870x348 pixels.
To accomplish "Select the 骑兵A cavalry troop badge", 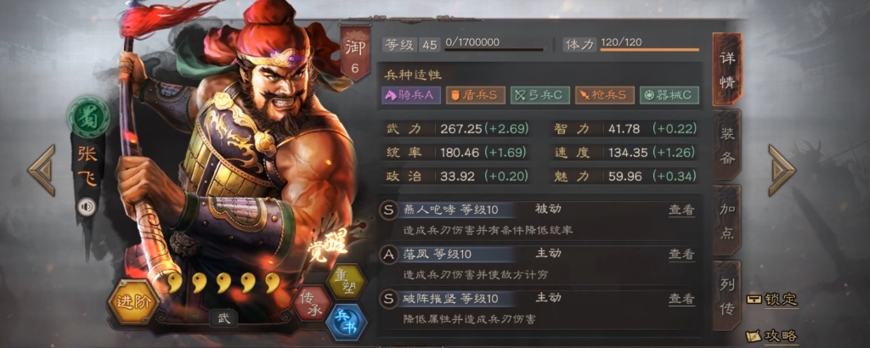I will 411,95.
